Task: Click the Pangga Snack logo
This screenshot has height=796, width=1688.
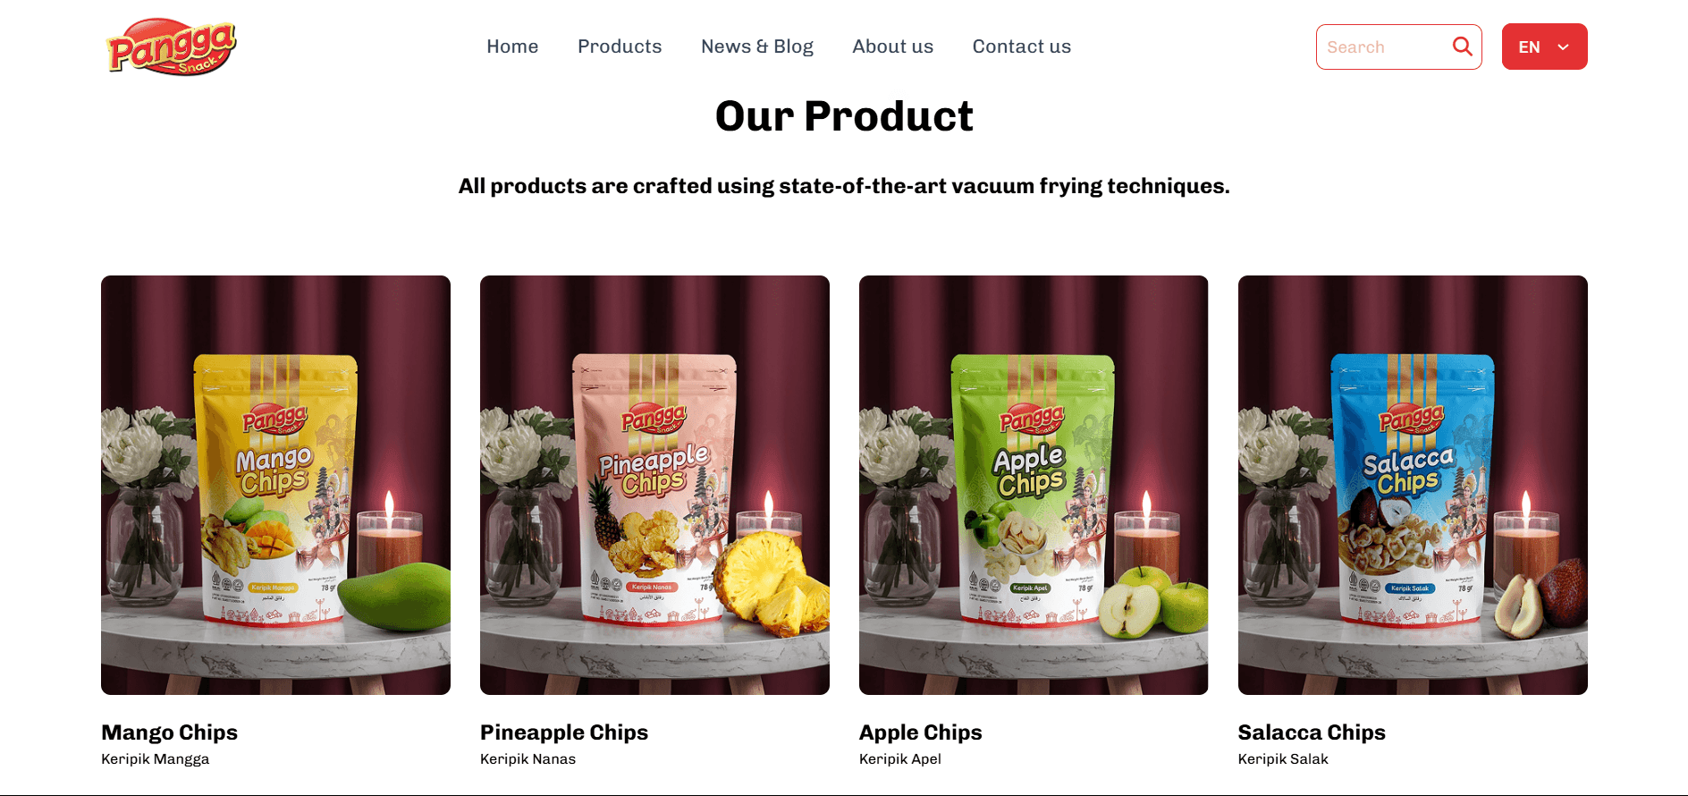Action: pyautogui.click(x=171, y=47)
